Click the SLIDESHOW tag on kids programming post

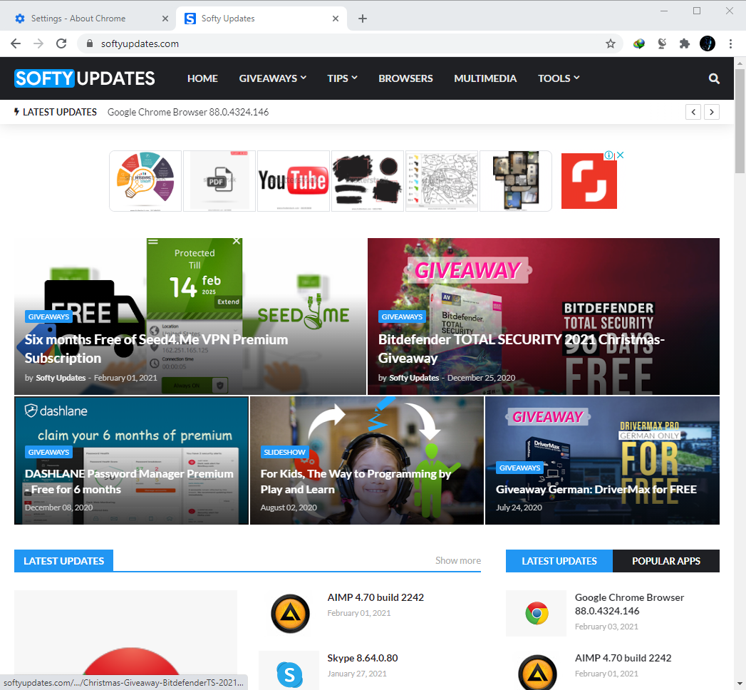284,452
